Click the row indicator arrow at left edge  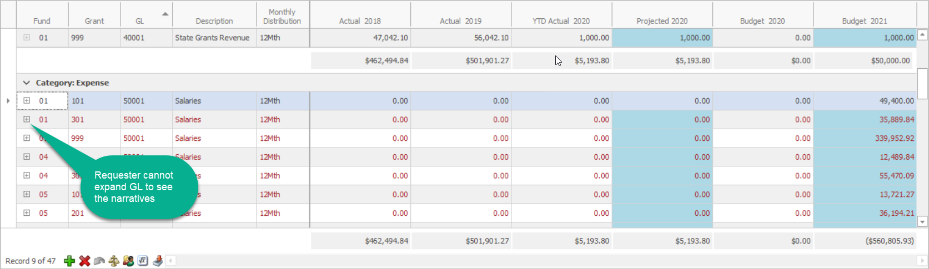click(x=8, y=101)
